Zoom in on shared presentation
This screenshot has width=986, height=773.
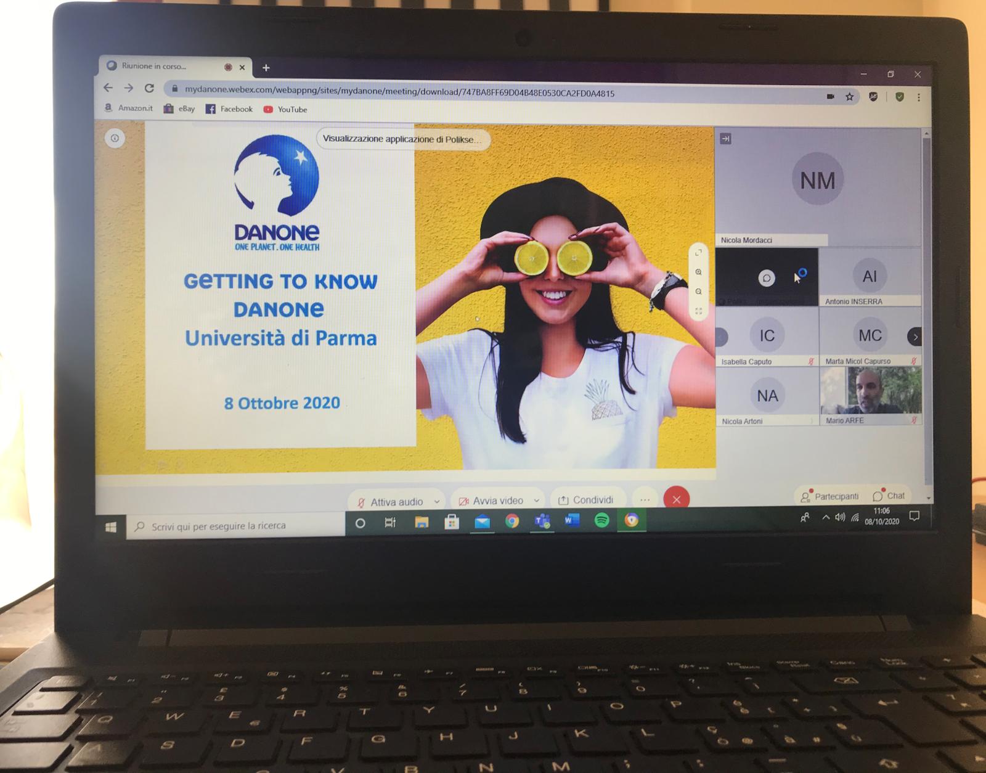[698, 272]
